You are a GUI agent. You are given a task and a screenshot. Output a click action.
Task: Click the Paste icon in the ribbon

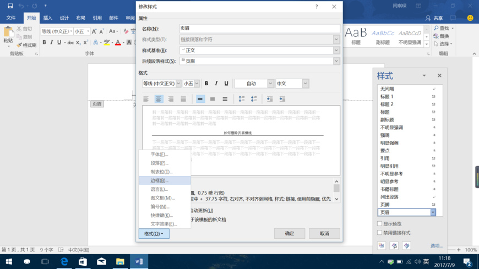click(x=8, y=32)
